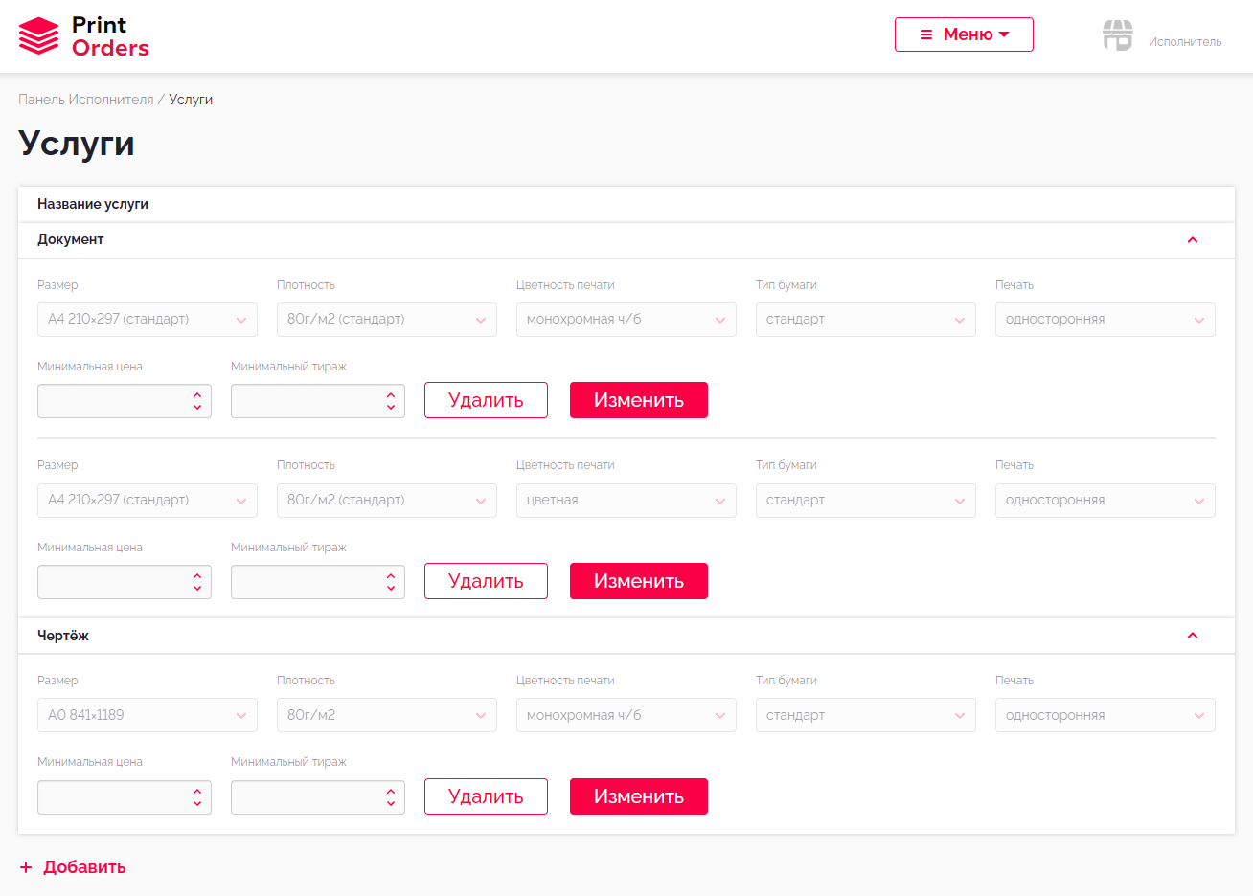The height and width of the screenshot is (896, 1253).
Task: Open Плотность dropdown showing 80г/м2 in Чертёж
Action: (386, 716)
